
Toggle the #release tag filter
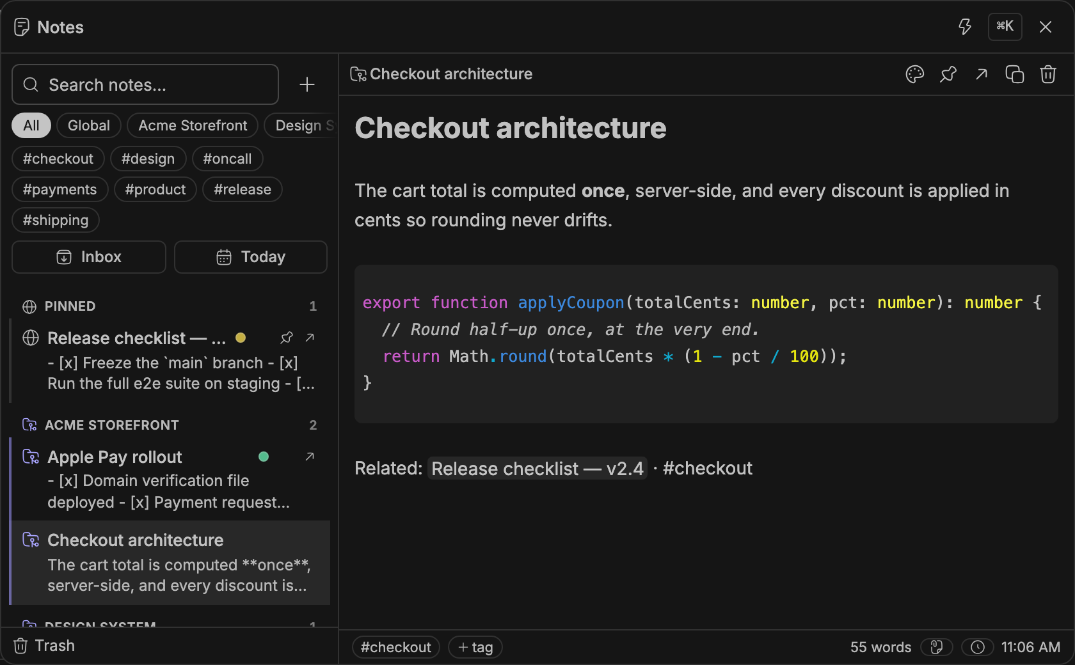243,189
